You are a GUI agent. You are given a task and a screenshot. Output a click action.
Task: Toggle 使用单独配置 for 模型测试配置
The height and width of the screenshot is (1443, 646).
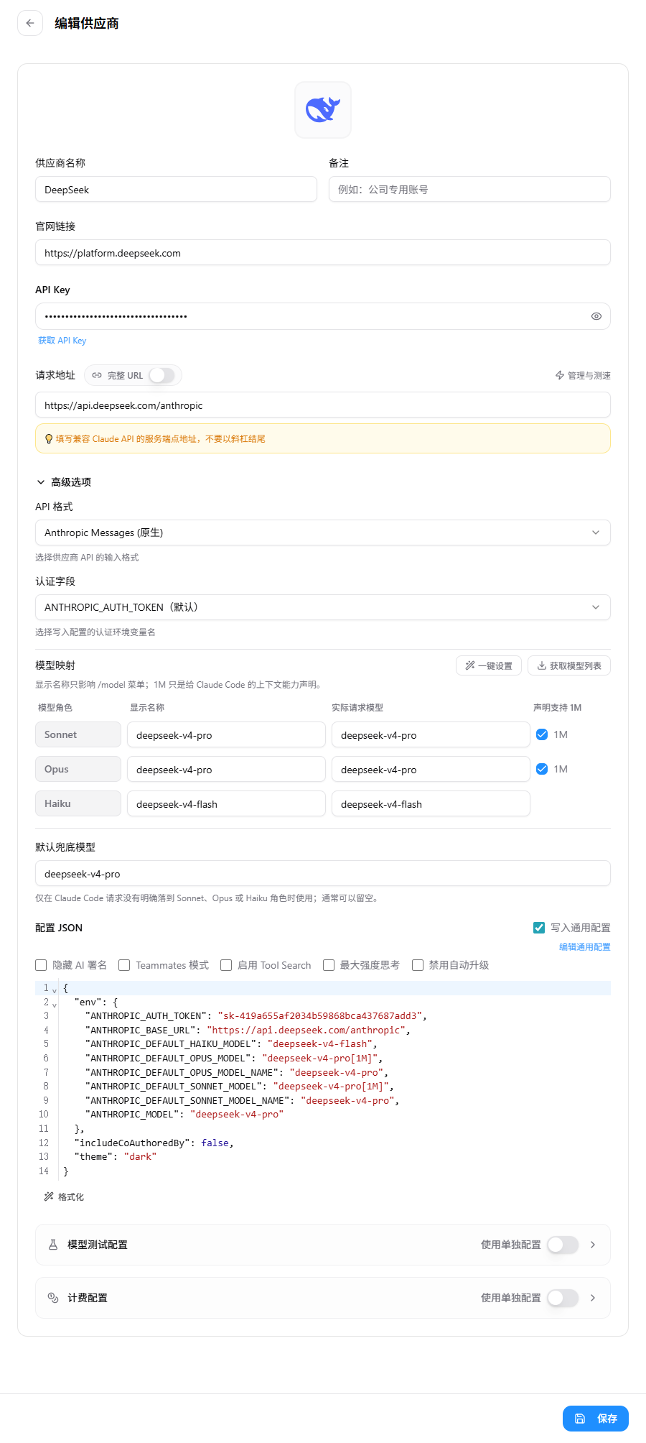[x=563, y=1245]
